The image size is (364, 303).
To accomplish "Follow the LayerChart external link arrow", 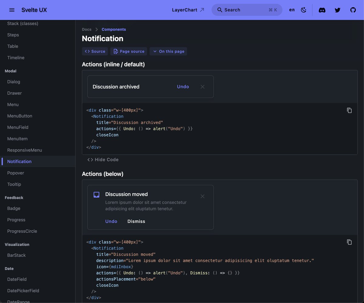I will (x=203, y=9).
